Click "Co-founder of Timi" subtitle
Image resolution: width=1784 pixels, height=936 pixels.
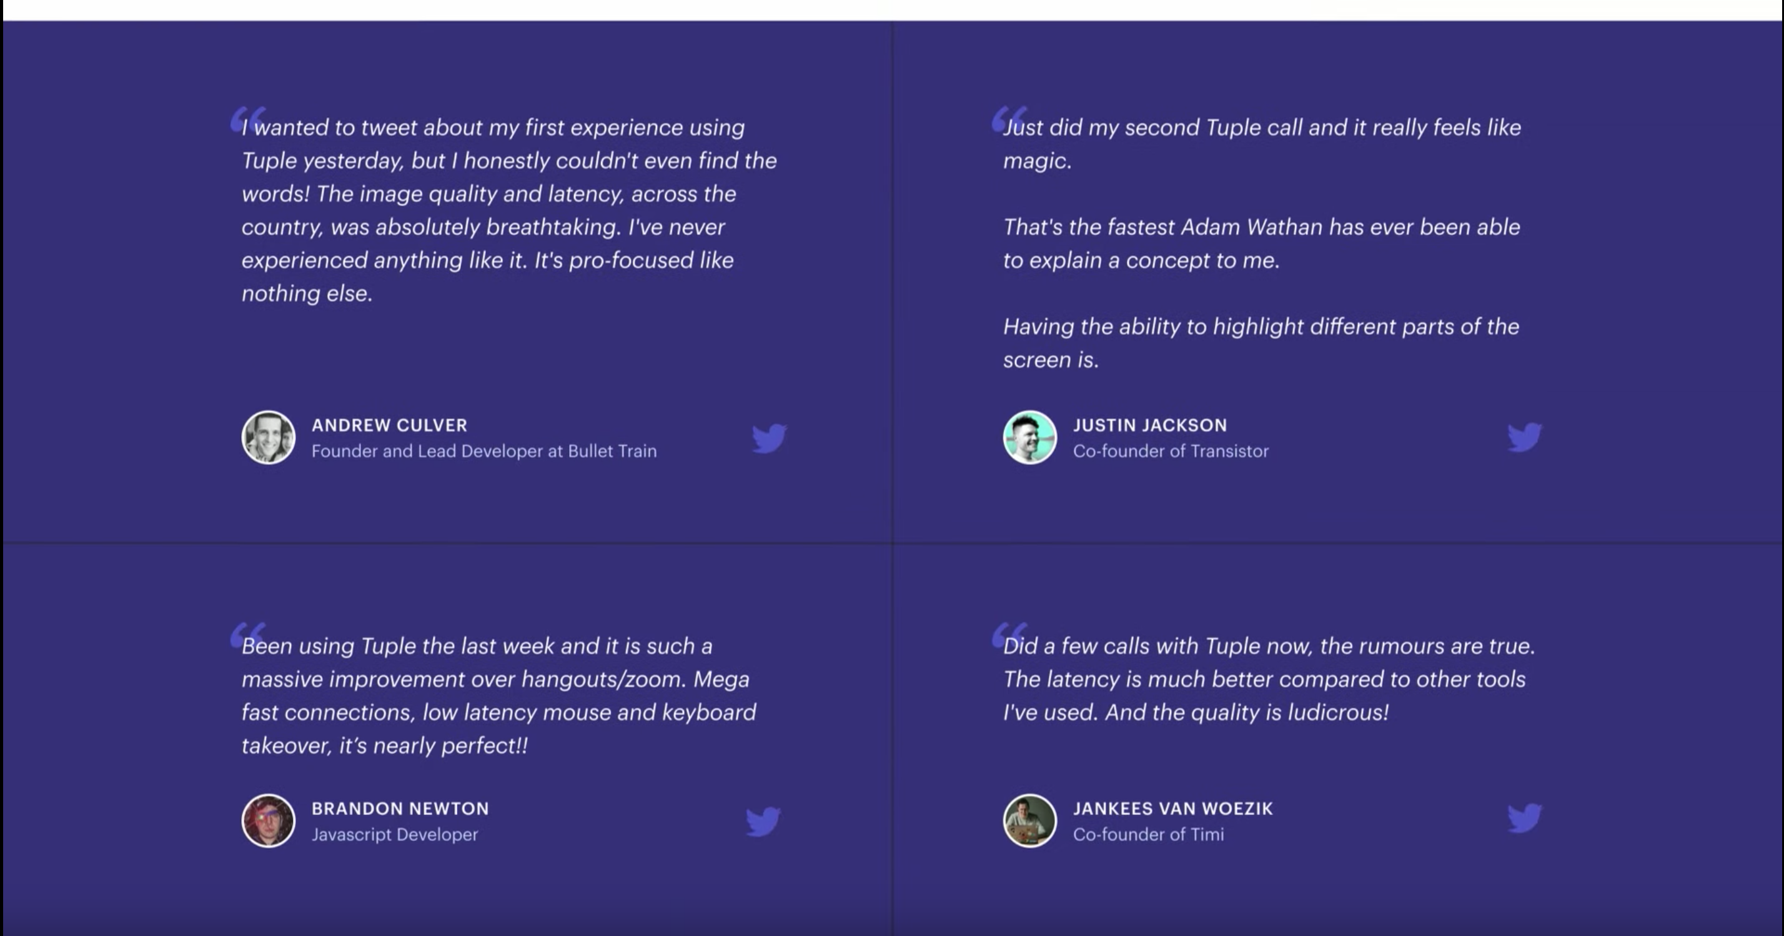1148,834
